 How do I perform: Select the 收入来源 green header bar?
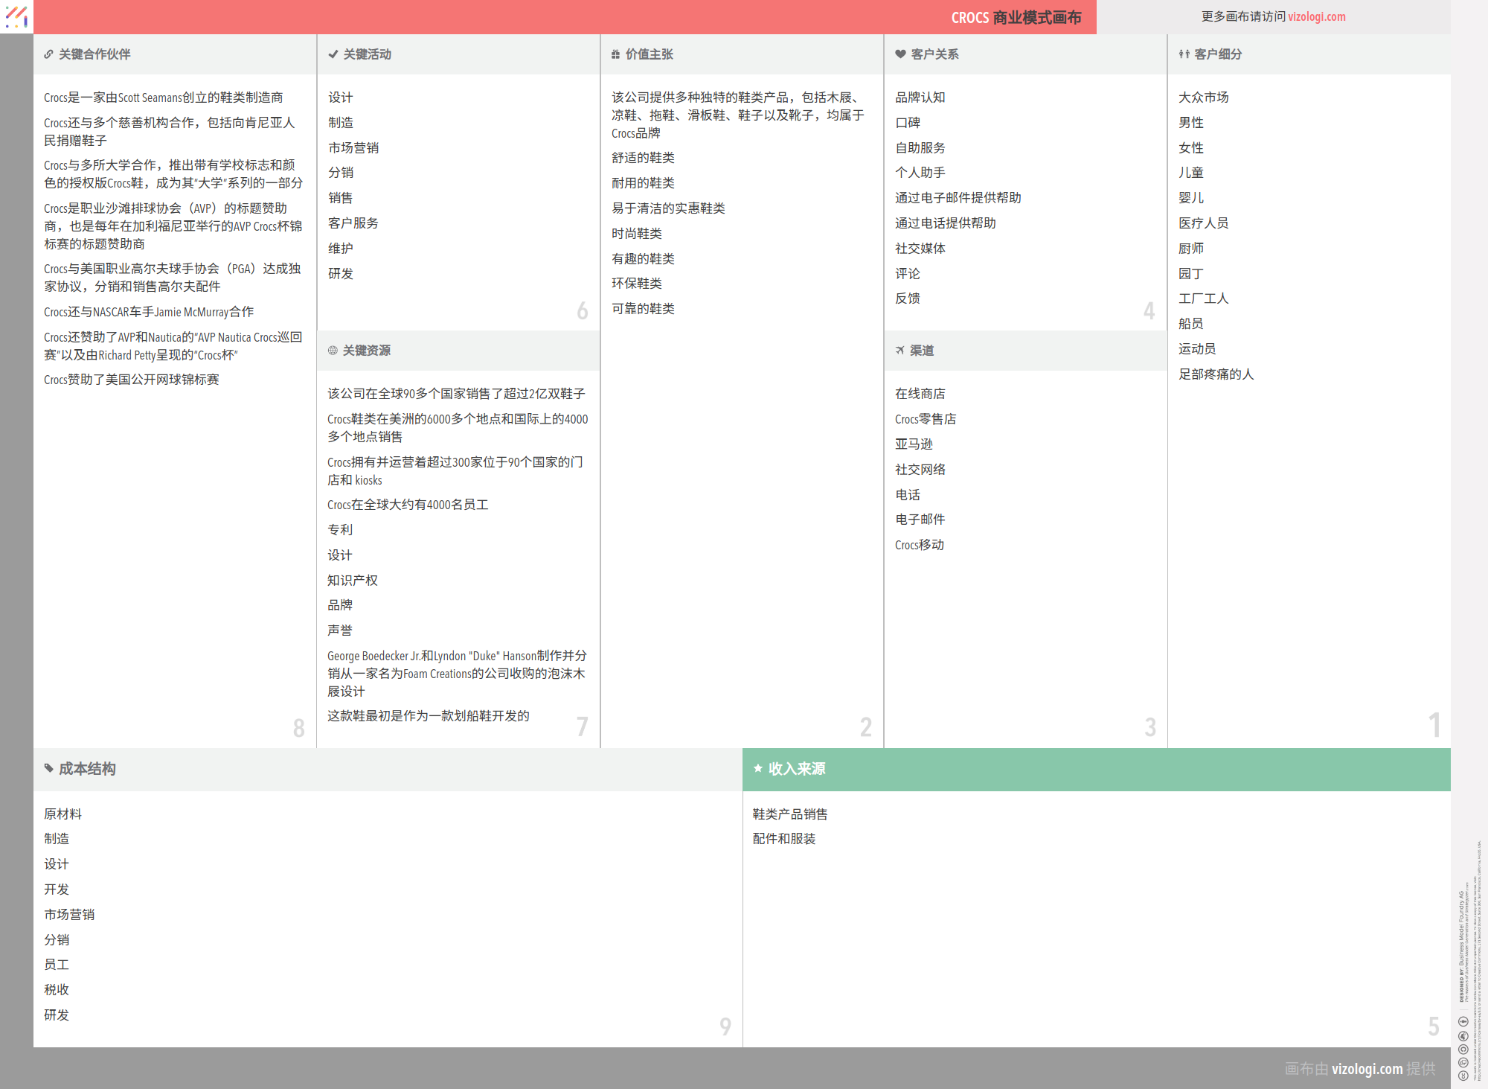pos(1096,769)
